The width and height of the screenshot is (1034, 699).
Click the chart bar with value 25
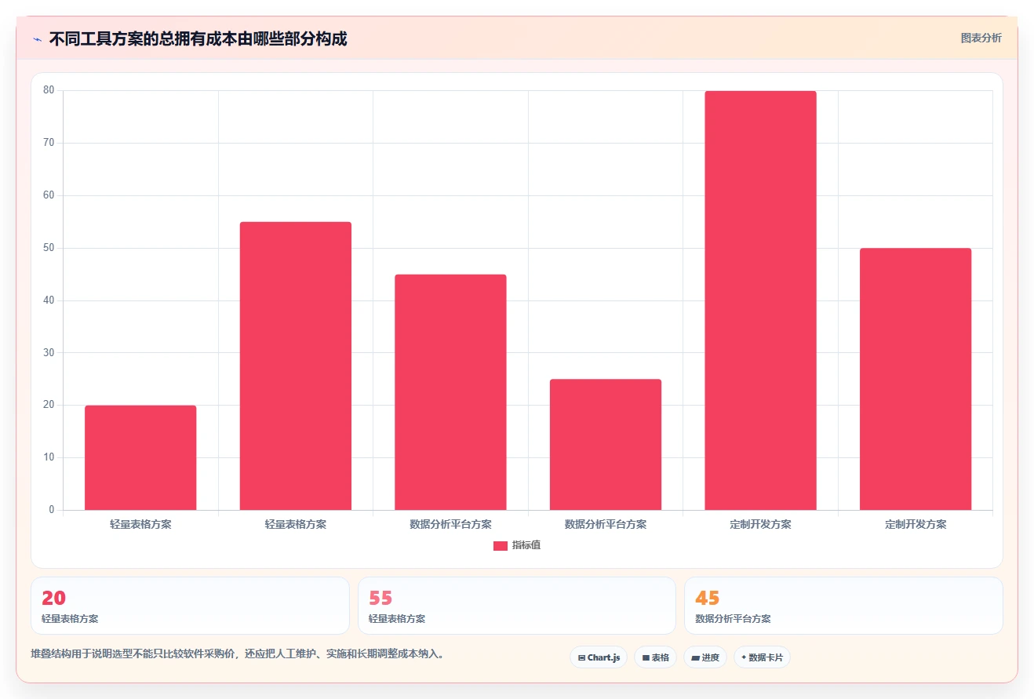(x=606, y=445)
